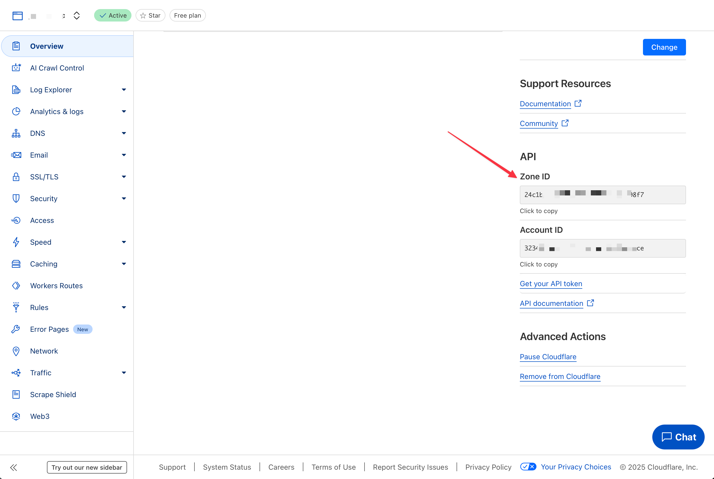Open the Chat support widget
This screenshot has width=714, height=479.
[x=678, y=437]
